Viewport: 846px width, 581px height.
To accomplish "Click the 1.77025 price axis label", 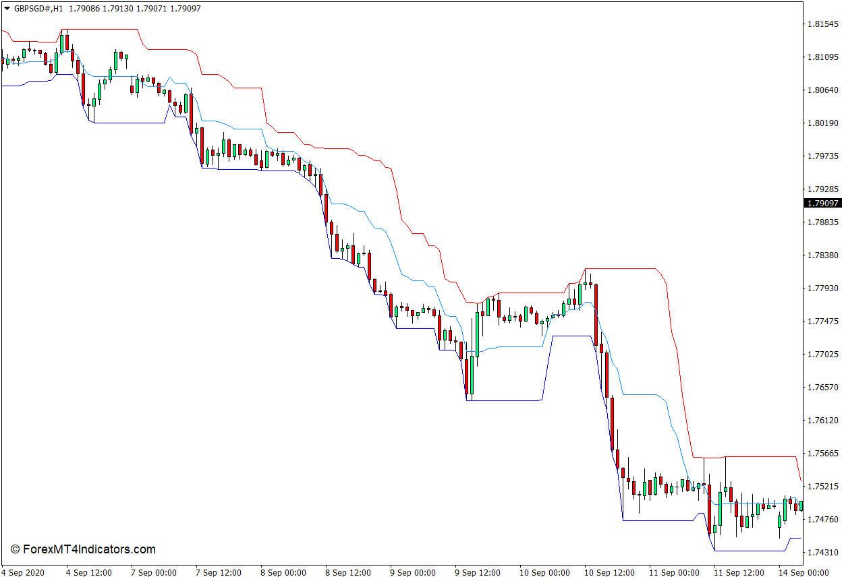I will 823,355.
